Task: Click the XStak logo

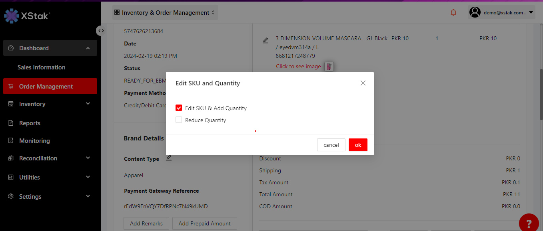Action: tap(26, 16)
